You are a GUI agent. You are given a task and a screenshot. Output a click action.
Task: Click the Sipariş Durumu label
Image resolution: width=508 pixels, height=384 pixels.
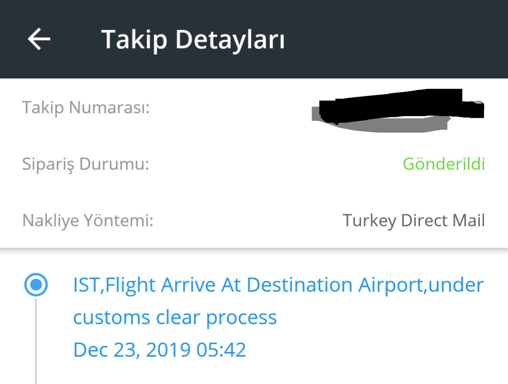point(86,164)
